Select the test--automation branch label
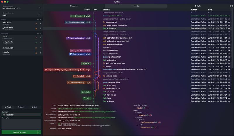 (79, 38)
